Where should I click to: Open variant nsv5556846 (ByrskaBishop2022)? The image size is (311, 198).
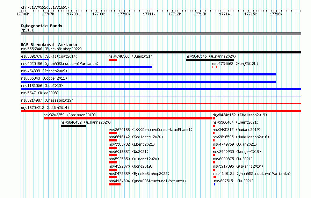[x=51, y=49]
